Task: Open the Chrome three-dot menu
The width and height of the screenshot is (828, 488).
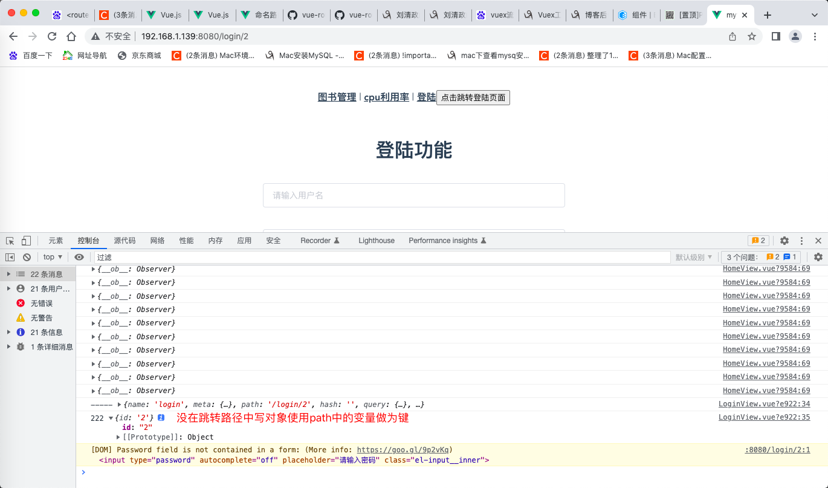Action: (813, 36)
